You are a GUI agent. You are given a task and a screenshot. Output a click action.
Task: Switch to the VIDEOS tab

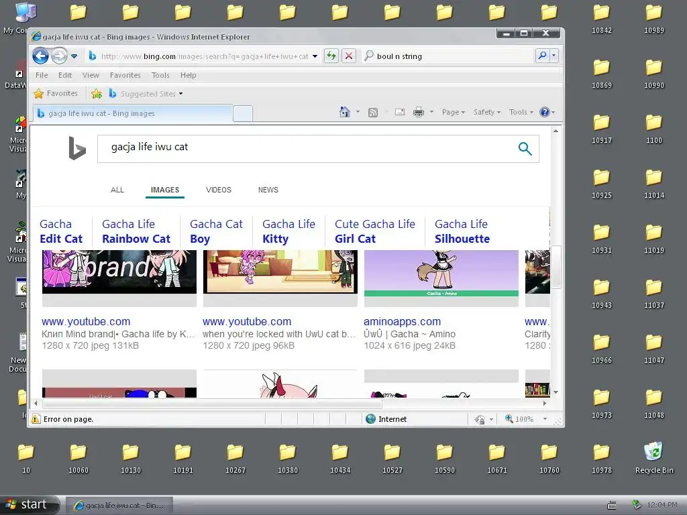coord(219,190)
